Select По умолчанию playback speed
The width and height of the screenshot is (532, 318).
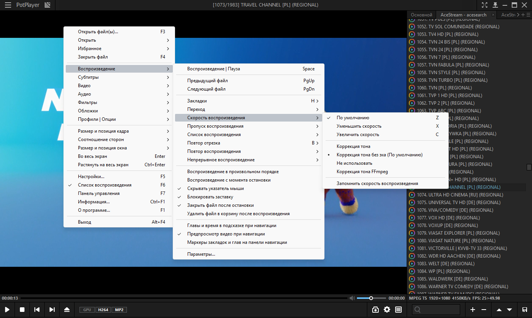[385, 118]
